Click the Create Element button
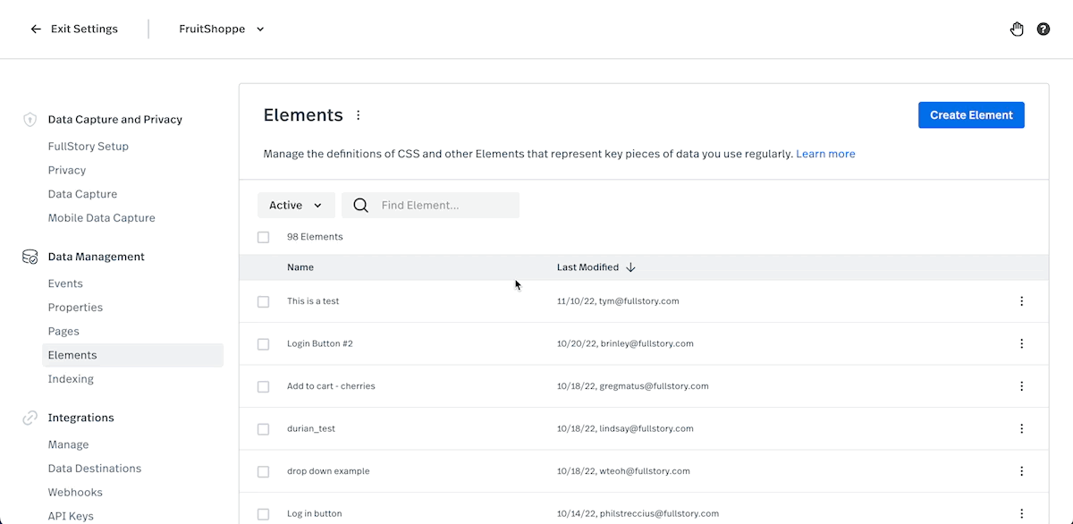This screenshot has height=524, width=1073. tap(971, 115)
